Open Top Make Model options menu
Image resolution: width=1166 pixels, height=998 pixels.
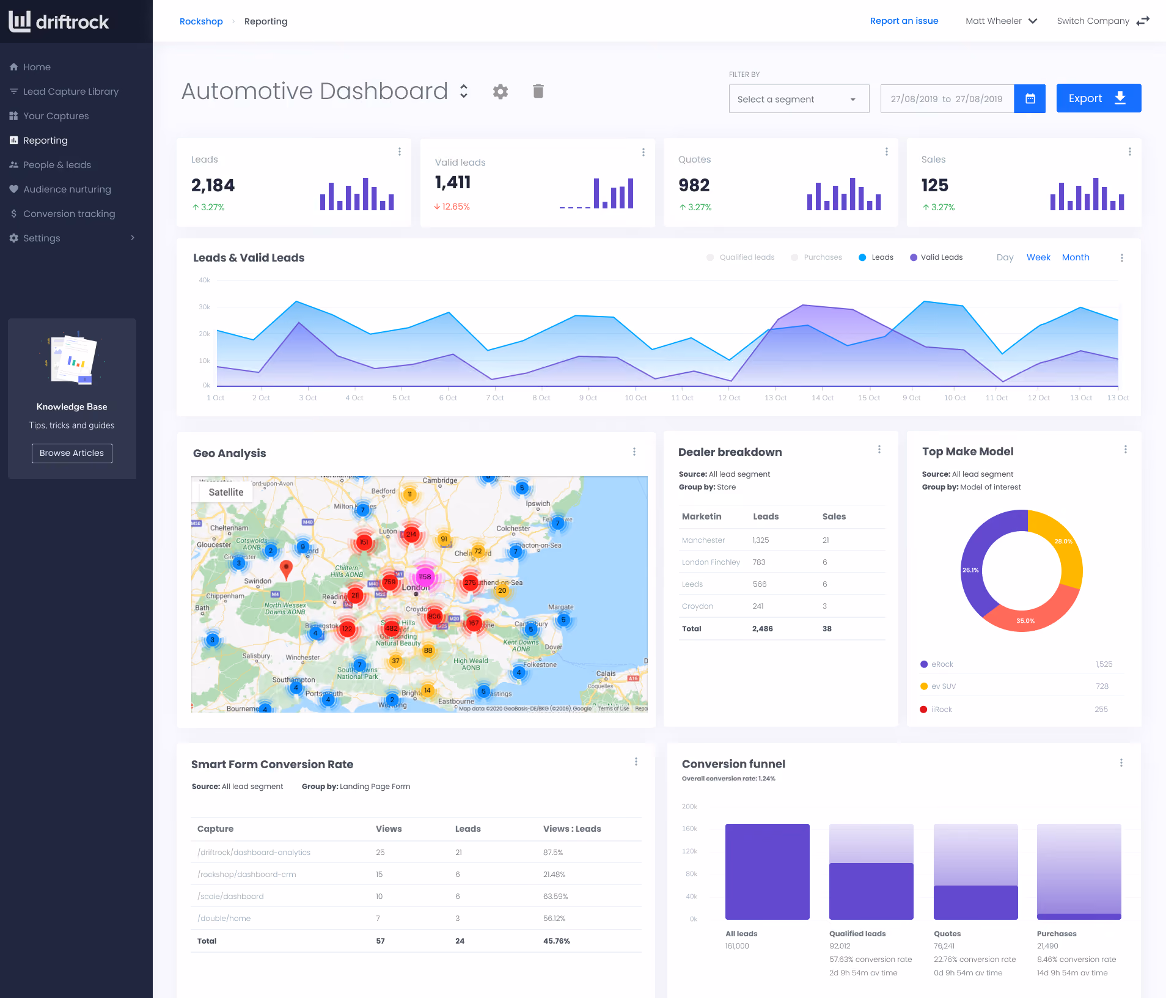point(1126,449)
